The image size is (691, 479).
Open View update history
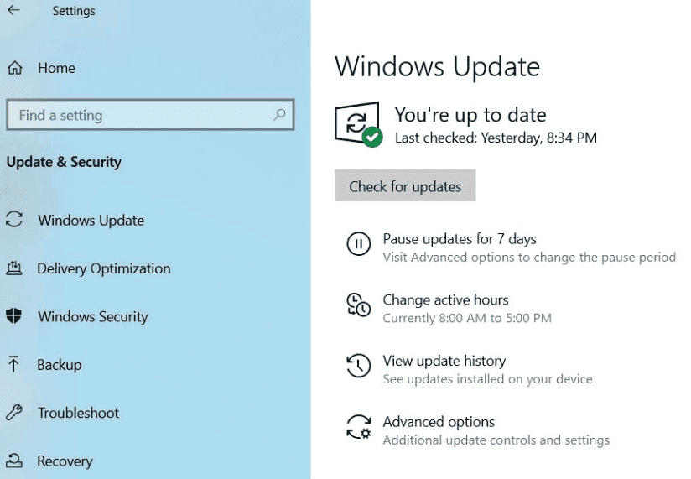pyautogui.click(x=444, y=361)
